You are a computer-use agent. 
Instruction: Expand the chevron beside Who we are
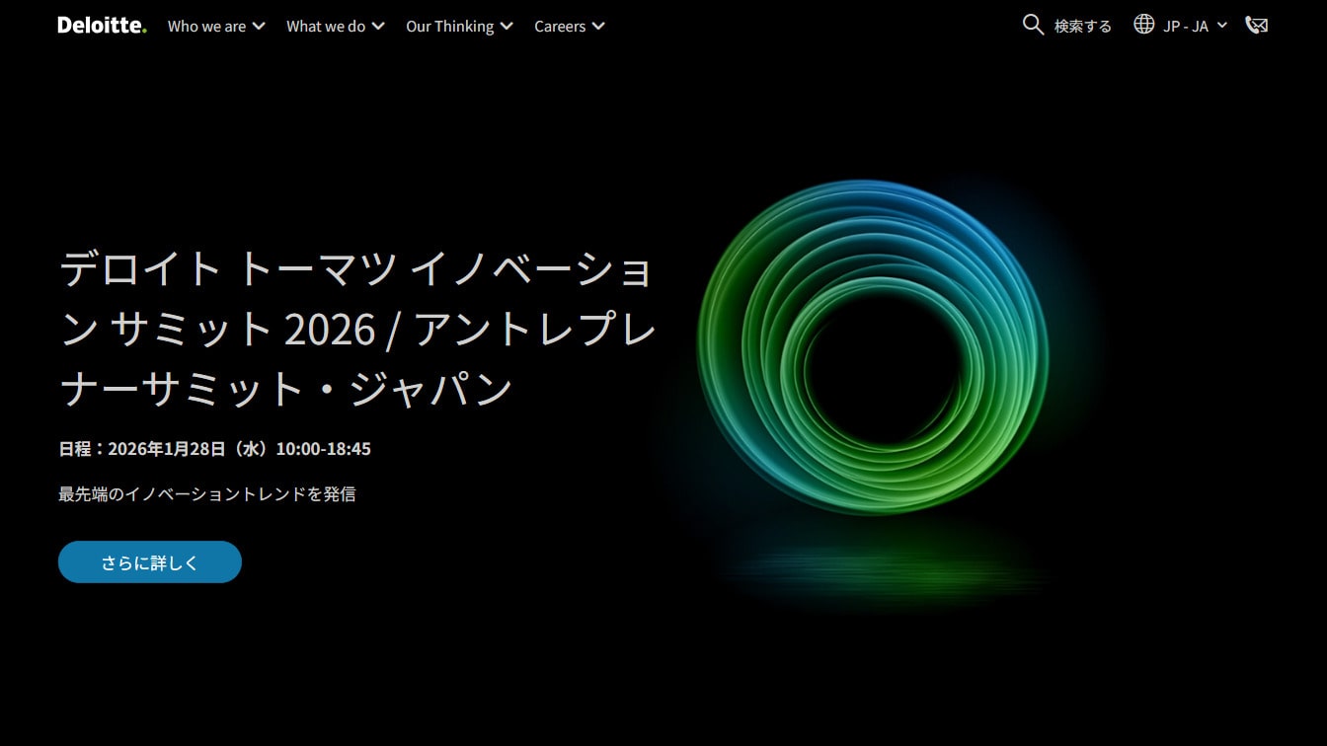pos(259,27)
